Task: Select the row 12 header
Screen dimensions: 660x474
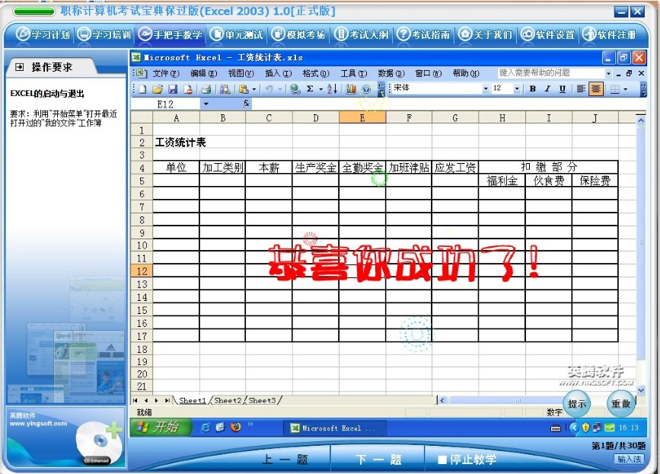Action: click(142, 271)
